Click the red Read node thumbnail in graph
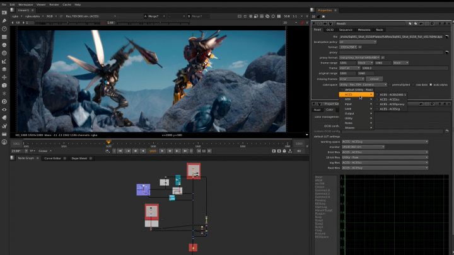The image size is (454, 255). (x=193, y=170)
